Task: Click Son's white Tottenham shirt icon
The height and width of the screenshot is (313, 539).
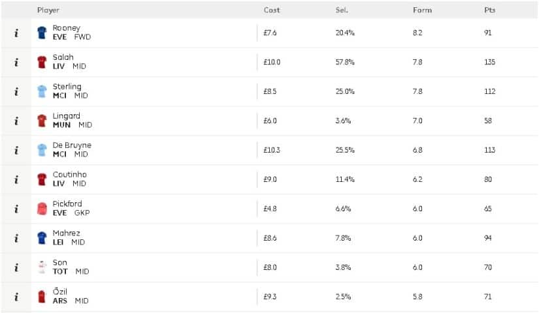Action: coord(42,267)
